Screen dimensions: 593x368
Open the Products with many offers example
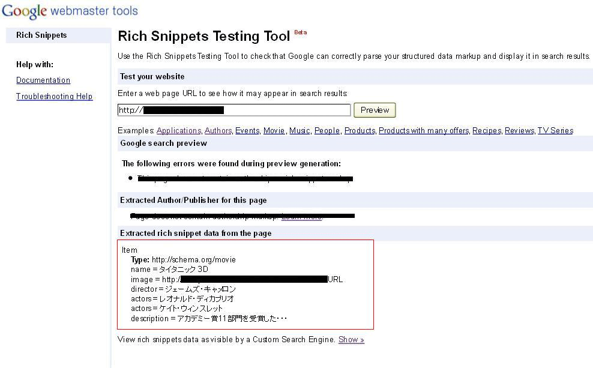424,130
